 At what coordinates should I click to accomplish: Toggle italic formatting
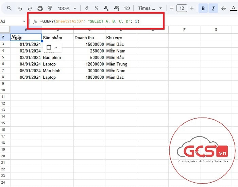[x=213, y=8]
